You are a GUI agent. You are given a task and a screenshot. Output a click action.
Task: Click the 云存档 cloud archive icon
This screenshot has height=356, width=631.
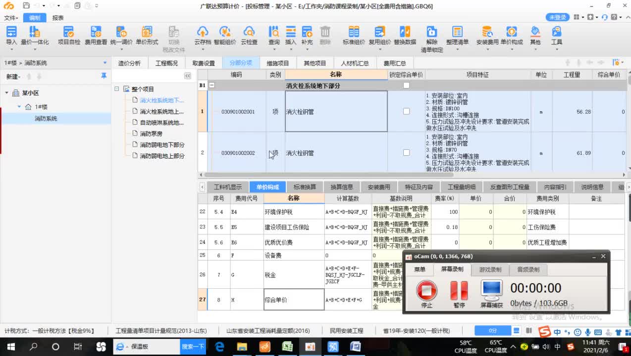coord(202,36)
